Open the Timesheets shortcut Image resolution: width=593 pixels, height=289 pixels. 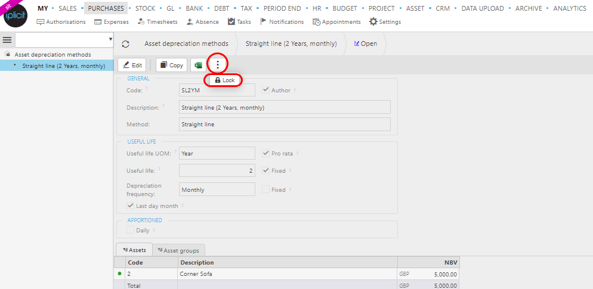157,22
